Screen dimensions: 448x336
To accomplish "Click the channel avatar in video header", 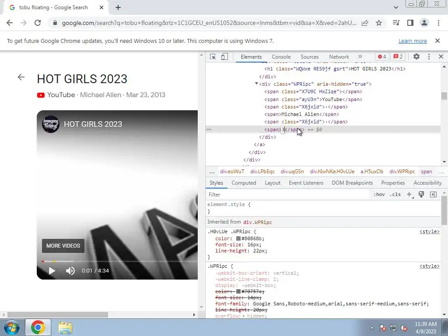I will coord(51,124).
